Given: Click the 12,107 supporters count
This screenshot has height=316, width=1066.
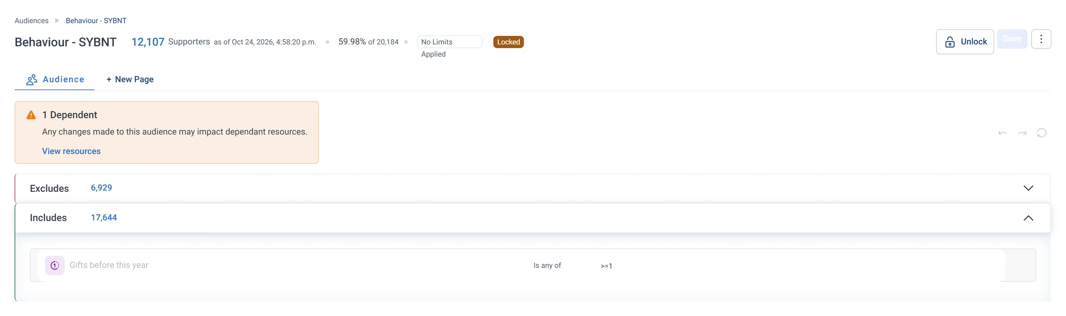Looking at the screenshot, I should pos(148,42).
